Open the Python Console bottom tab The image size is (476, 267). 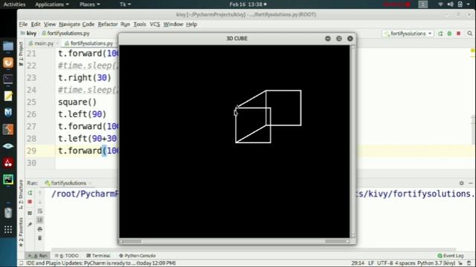[137, 256]
